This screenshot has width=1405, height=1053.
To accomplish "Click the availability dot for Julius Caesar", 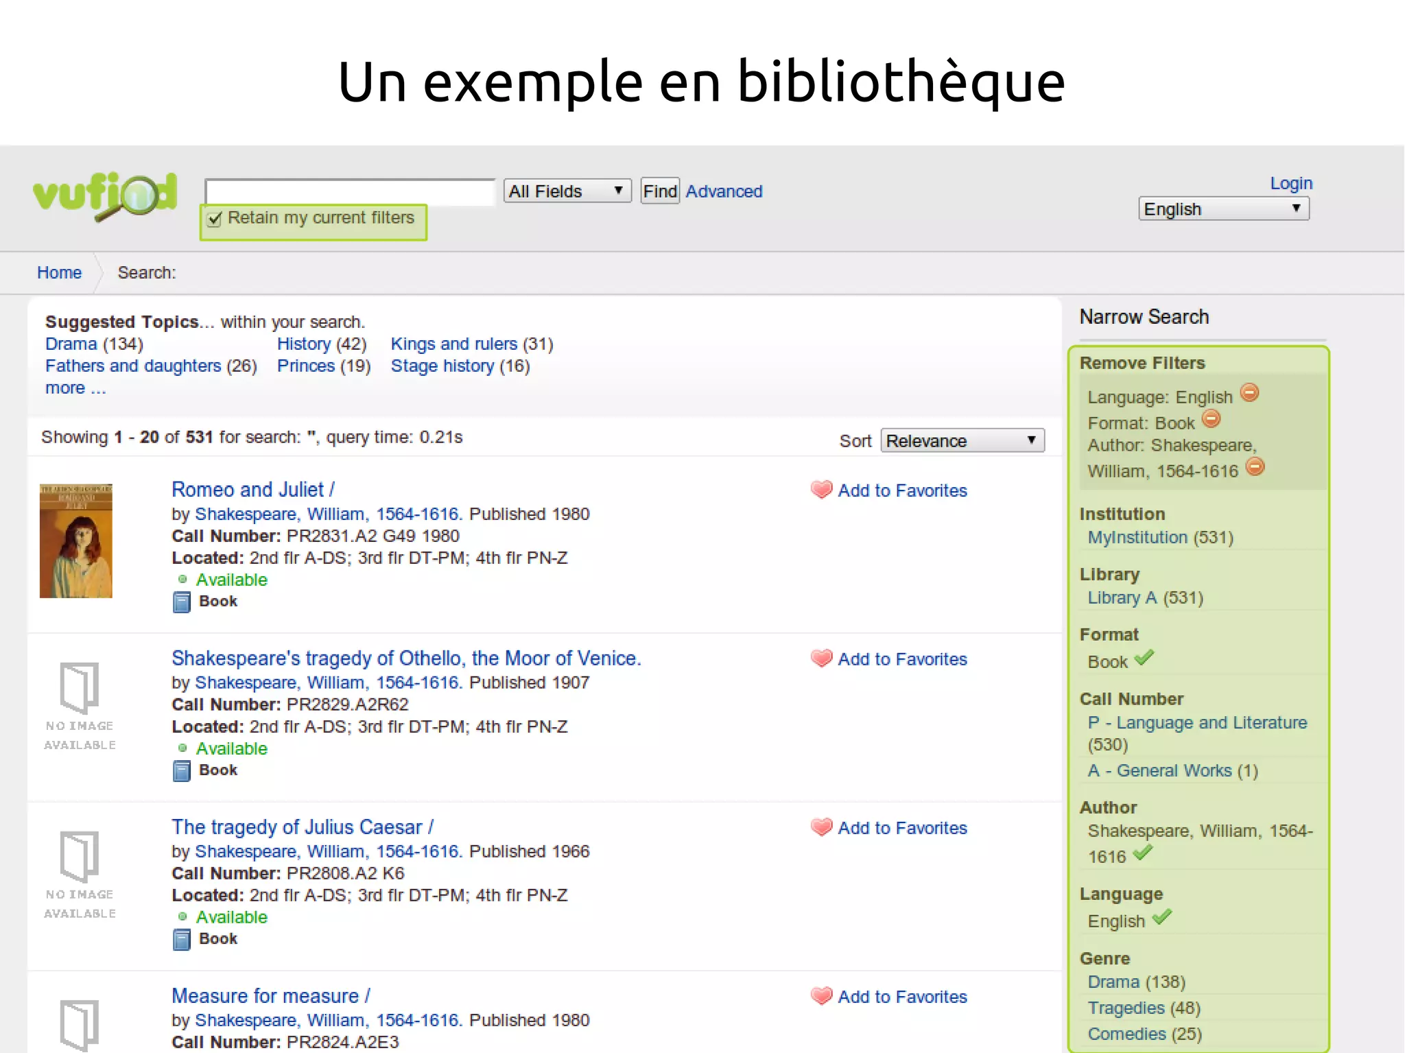I will [182, 917].
